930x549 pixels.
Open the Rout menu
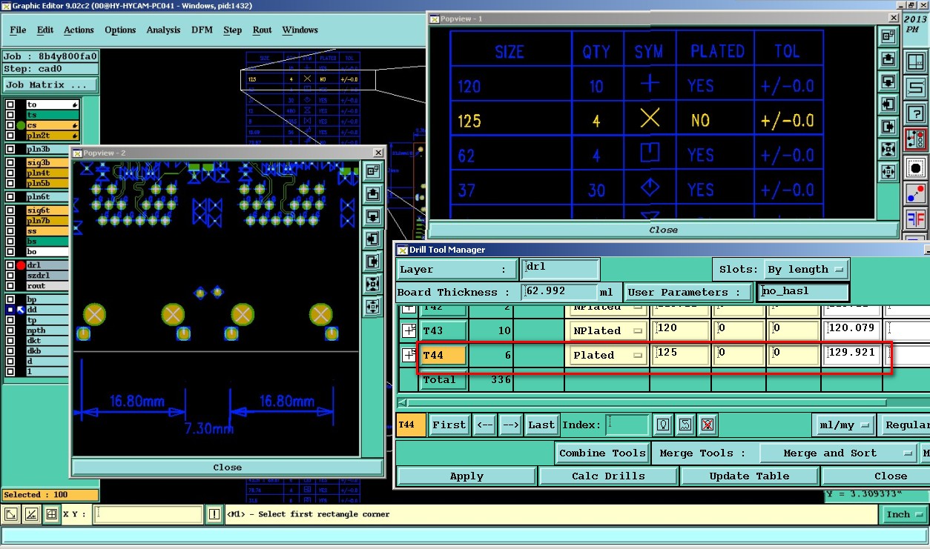click(x=263, y=30)
